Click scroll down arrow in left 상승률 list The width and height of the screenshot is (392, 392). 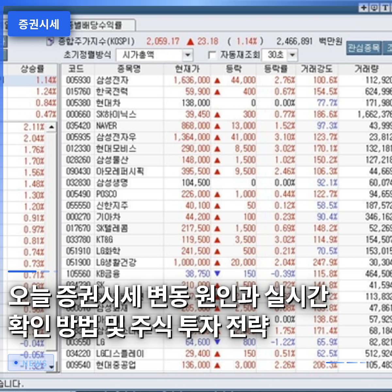[x=52, y=367]
